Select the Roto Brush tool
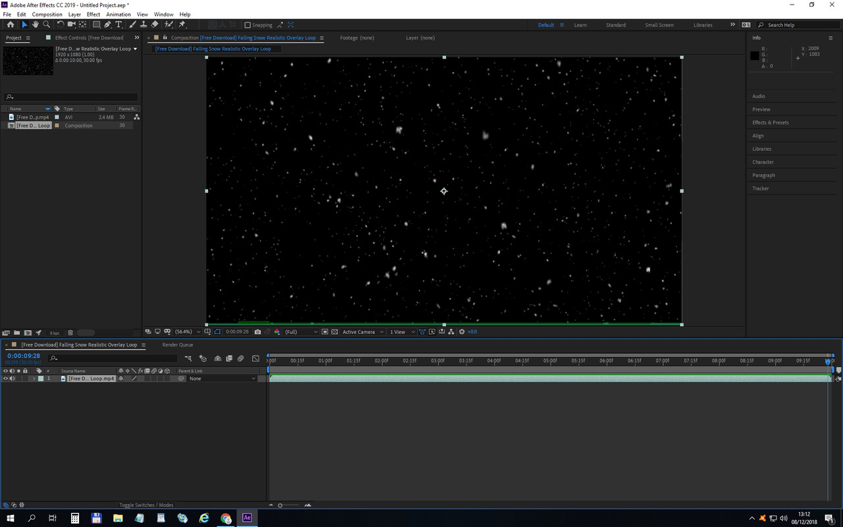 [169, 25]
